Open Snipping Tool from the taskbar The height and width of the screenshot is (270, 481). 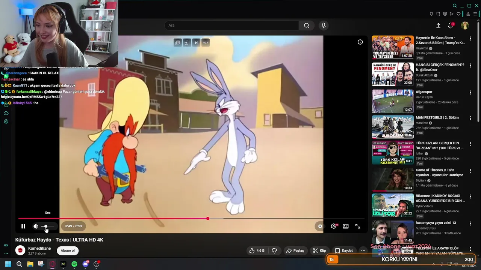41,264
